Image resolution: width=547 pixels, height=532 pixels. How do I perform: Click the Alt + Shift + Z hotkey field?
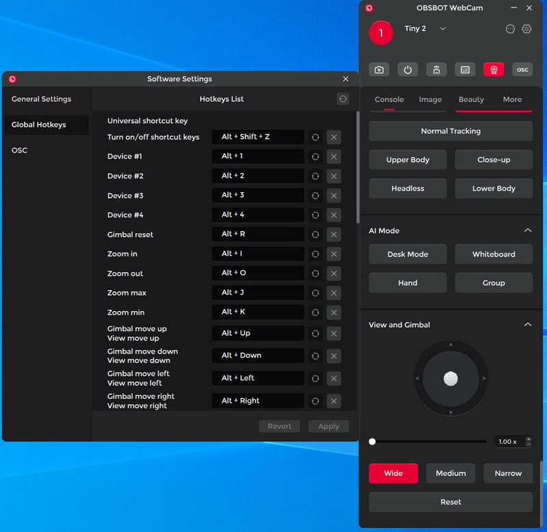tap(258, 137)
